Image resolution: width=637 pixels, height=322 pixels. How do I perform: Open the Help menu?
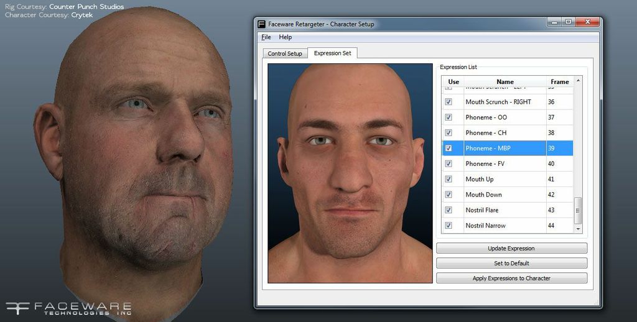pos(286,37)
